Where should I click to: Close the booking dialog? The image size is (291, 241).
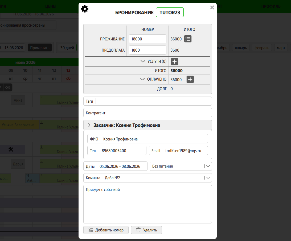tap(212, 7)
